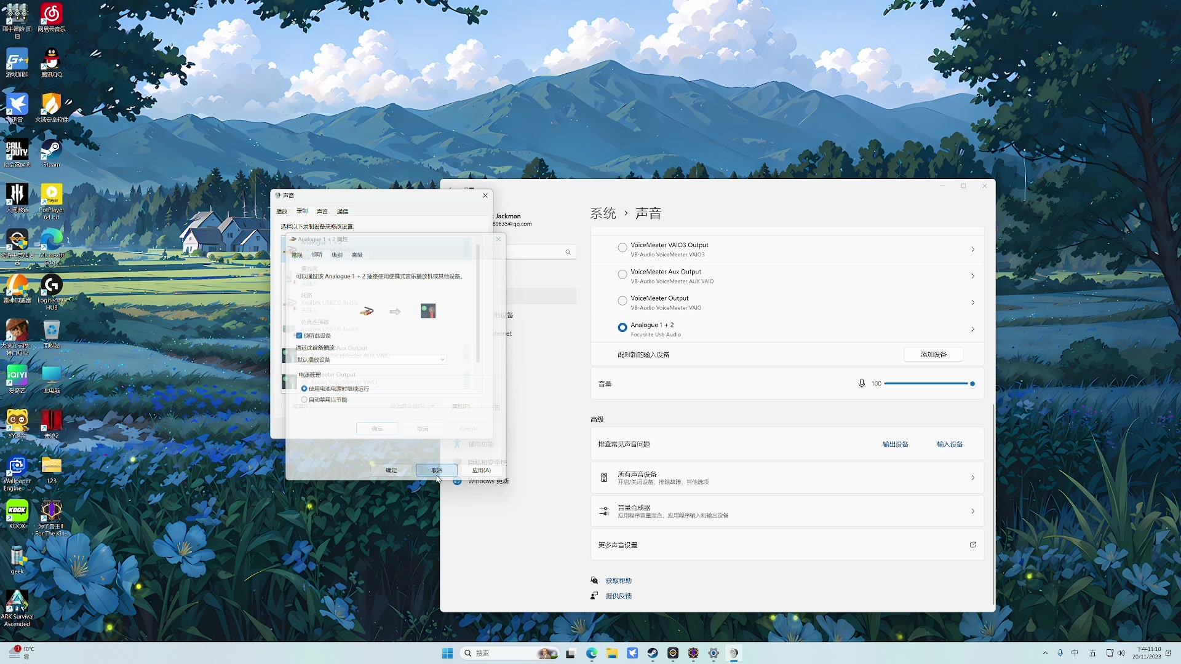Open 更多声音设置 external link icon
This screenshot has height=664, width=1181.
click(972, 545)
